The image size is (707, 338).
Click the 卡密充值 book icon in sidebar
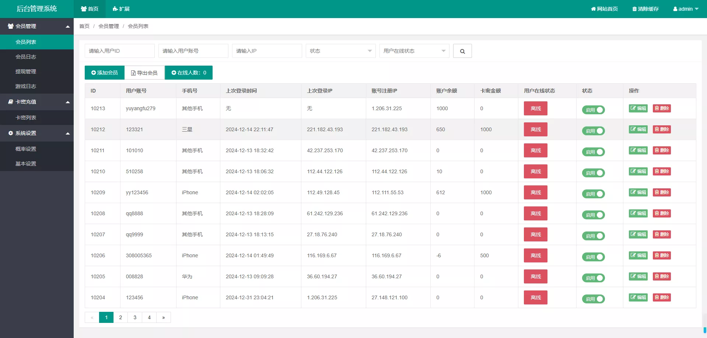[x=10, y=102]
